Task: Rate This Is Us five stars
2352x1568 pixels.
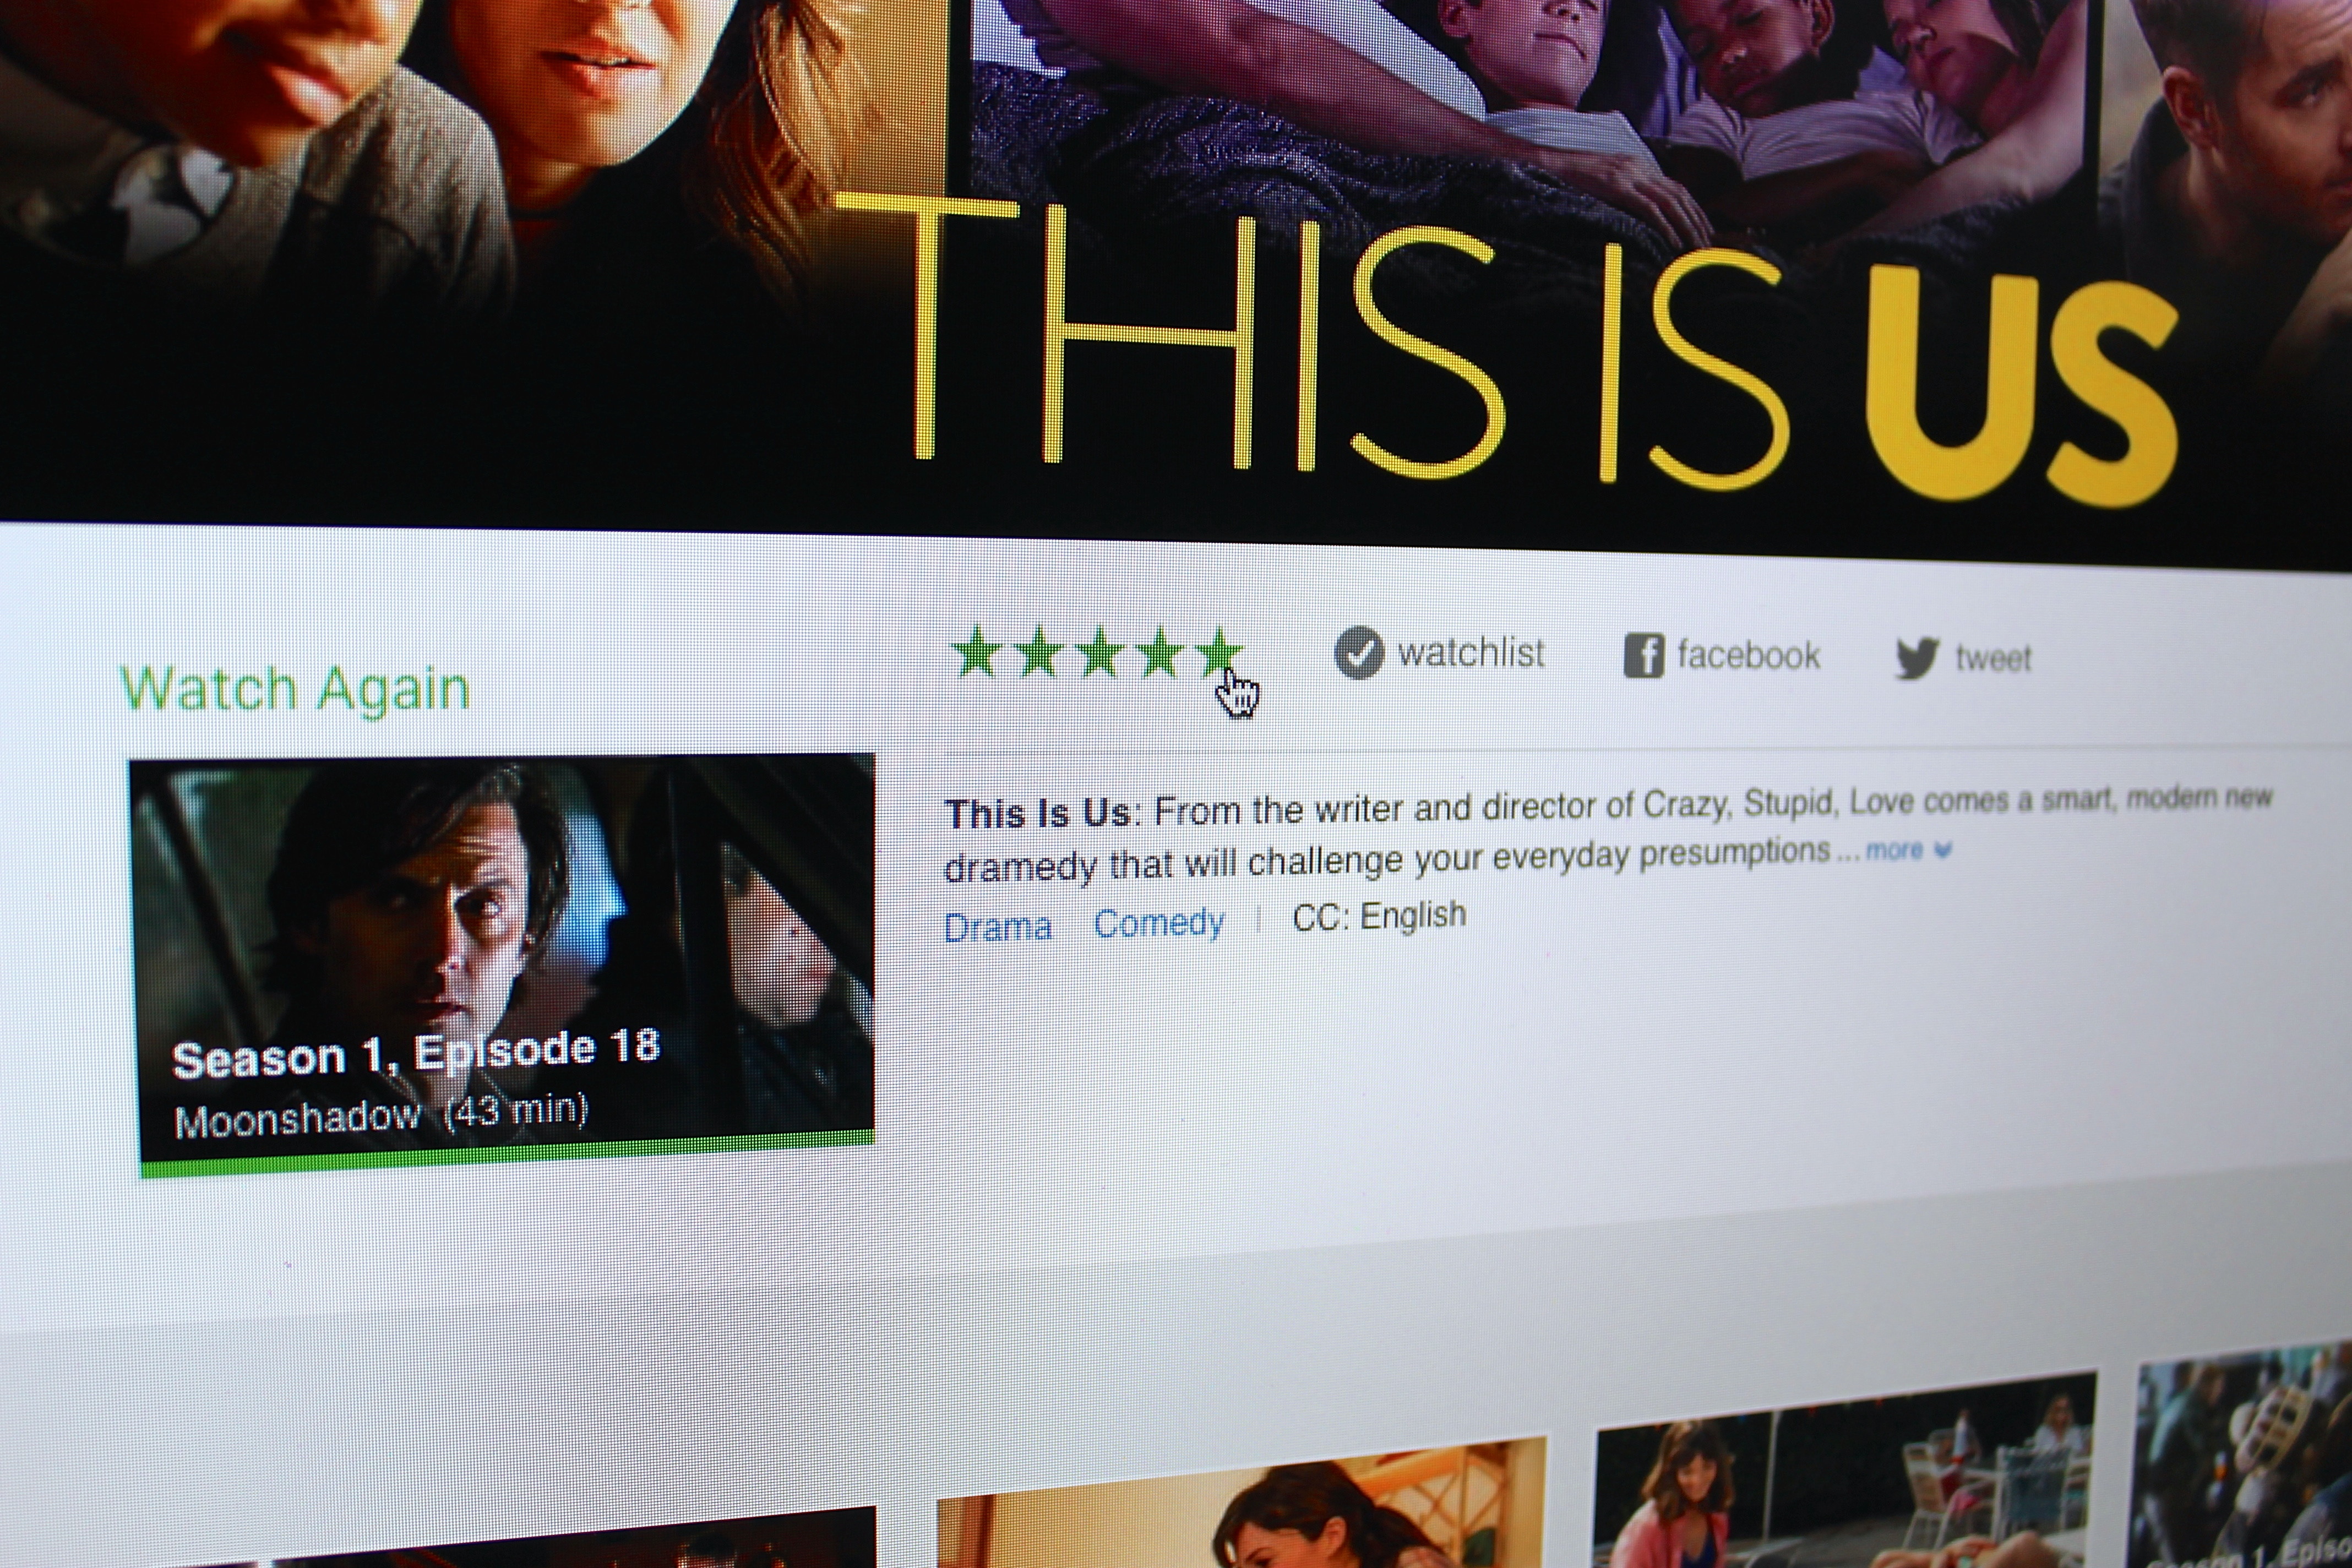Action: point(1220,652)
